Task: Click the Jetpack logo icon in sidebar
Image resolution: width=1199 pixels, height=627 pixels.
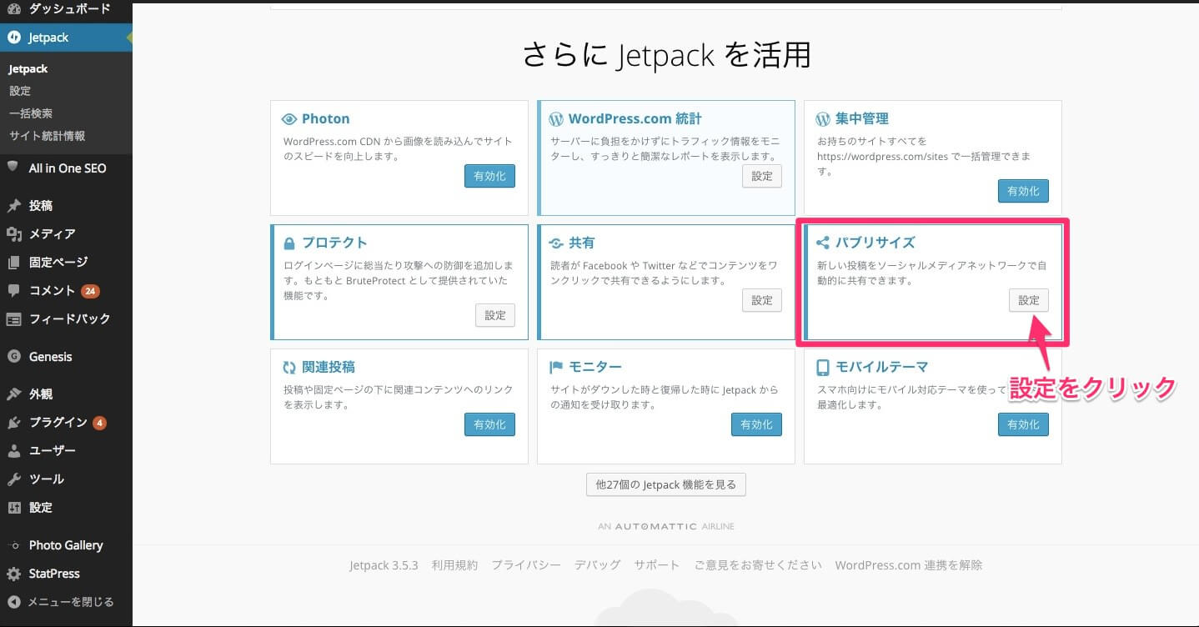Action: coord(13,38)
